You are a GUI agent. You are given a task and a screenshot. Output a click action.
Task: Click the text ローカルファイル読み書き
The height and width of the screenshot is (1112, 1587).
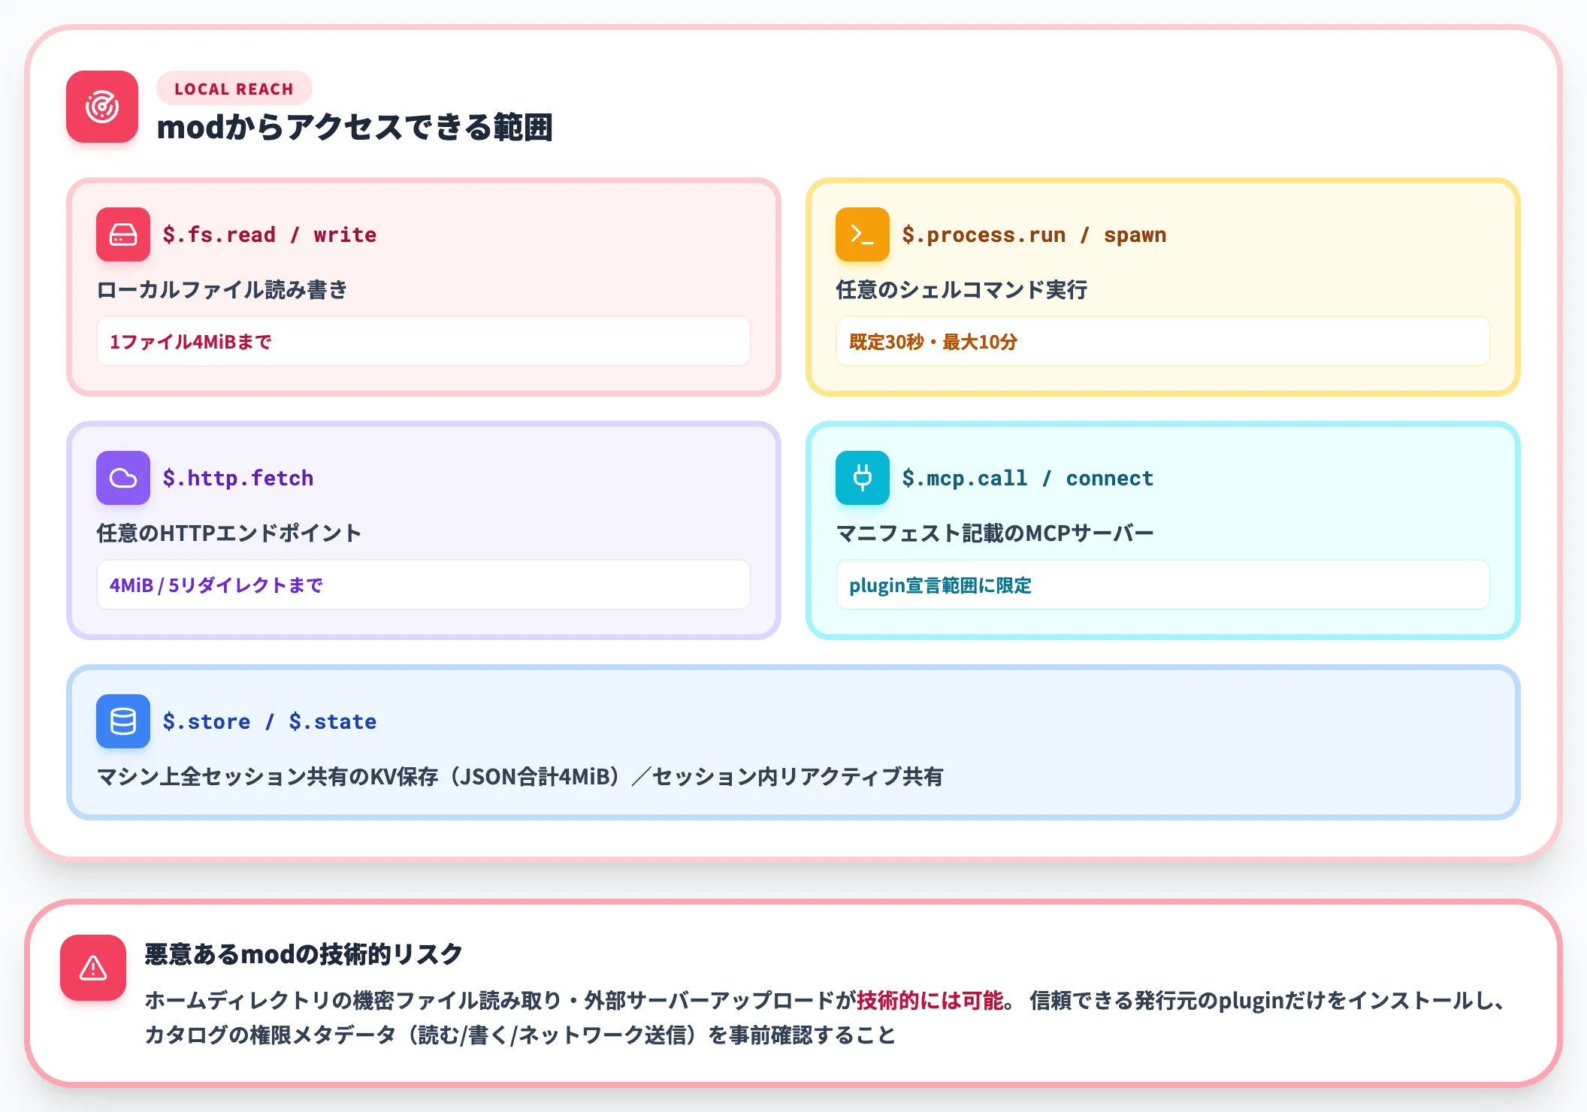[x=222, y=289]
